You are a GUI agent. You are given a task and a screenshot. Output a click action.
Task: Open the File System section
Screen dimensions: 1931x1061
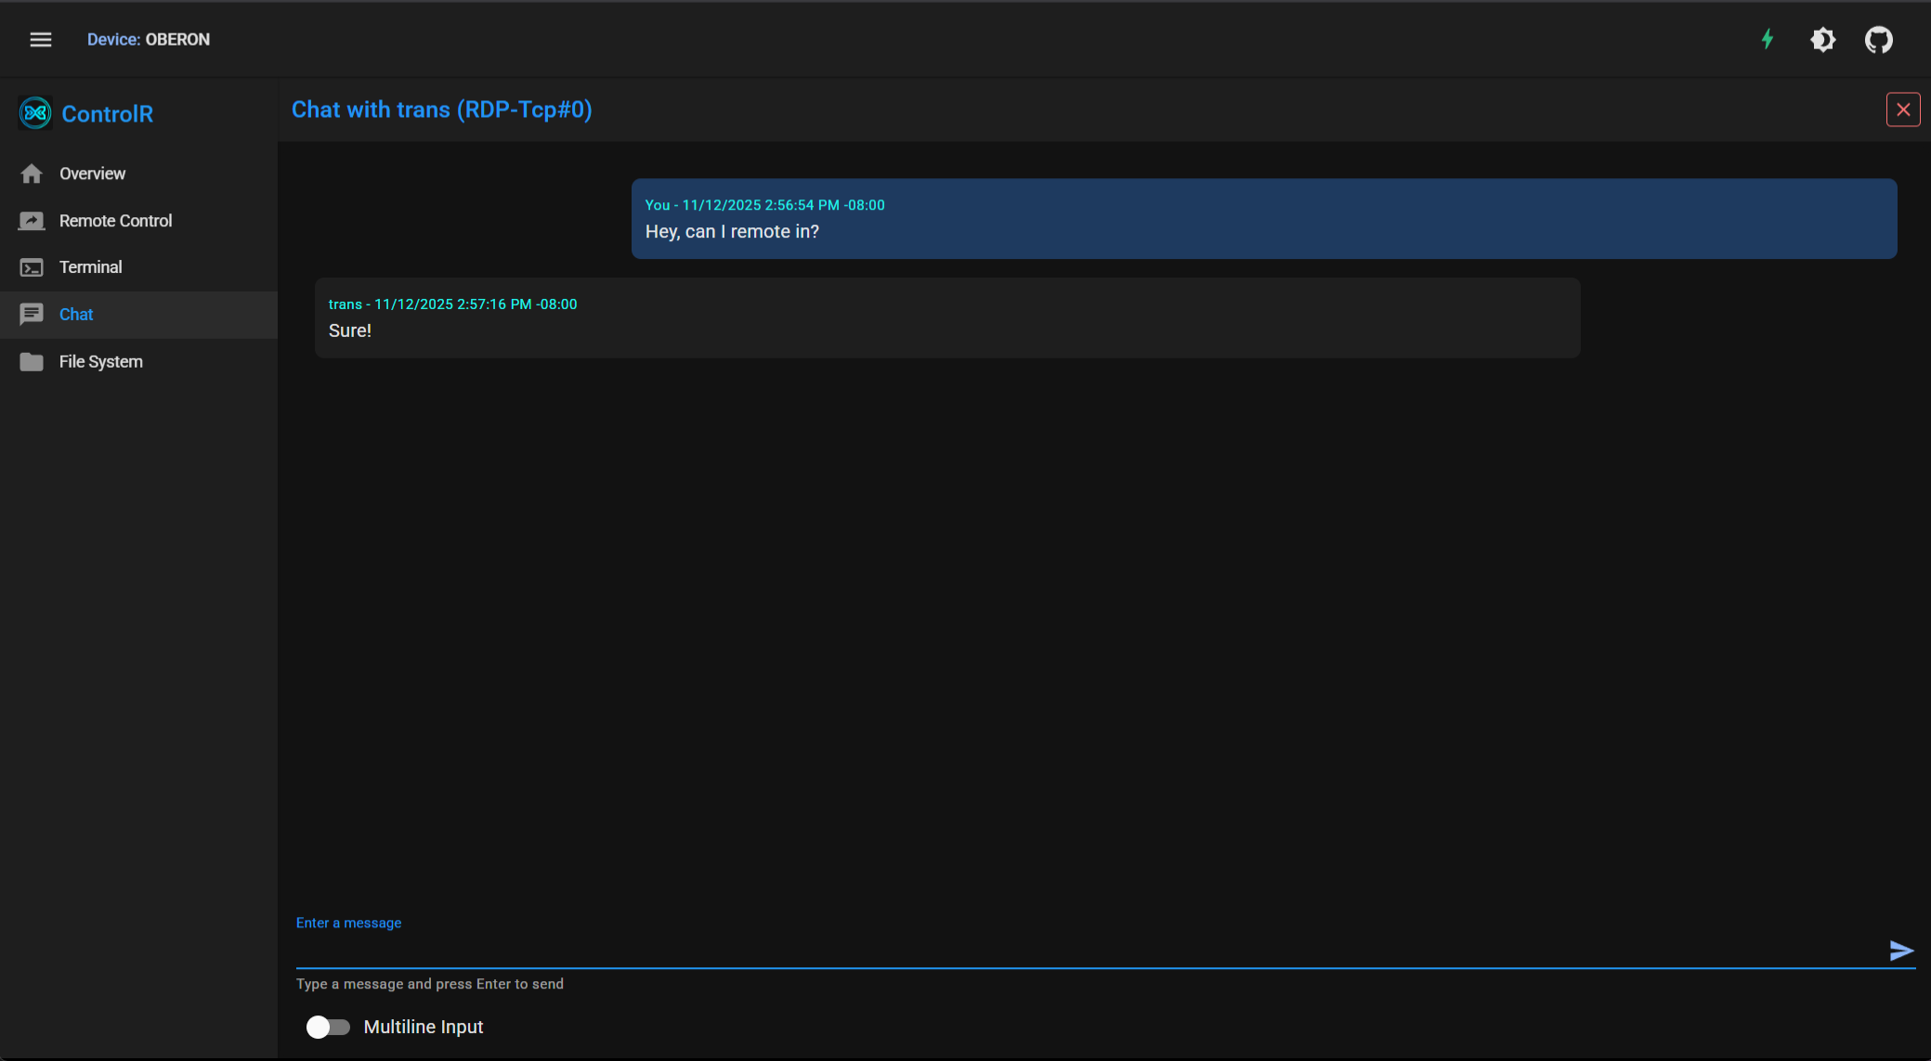tap(101, 362)
